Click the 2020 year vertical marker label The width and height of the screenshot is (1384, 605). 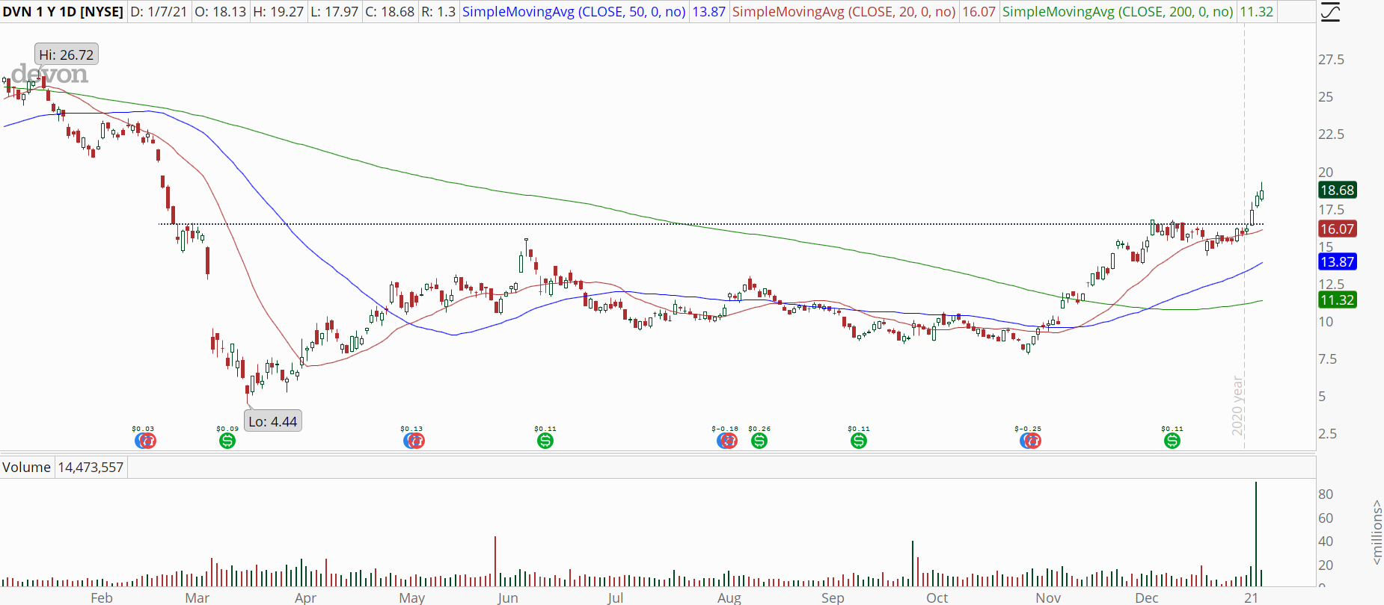(x=1237, y=406)
